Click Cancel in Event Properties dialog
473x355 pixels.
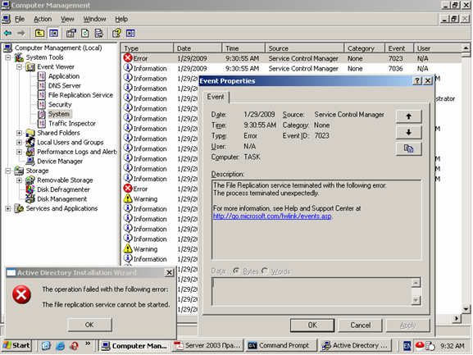click(360, 325)
